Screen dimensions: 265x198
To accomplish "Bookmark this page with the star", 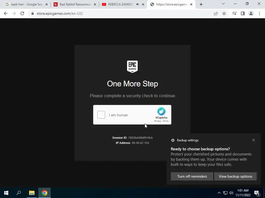I will tap(224, 13).
